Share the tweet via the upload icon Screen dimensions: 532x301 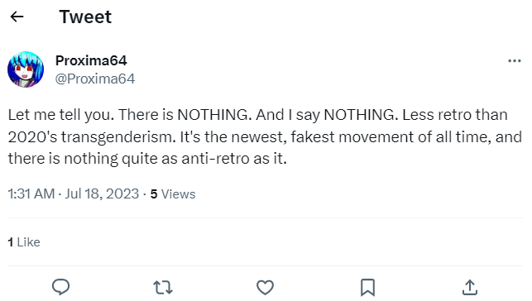pyautogui.click(x=470, y=288)
